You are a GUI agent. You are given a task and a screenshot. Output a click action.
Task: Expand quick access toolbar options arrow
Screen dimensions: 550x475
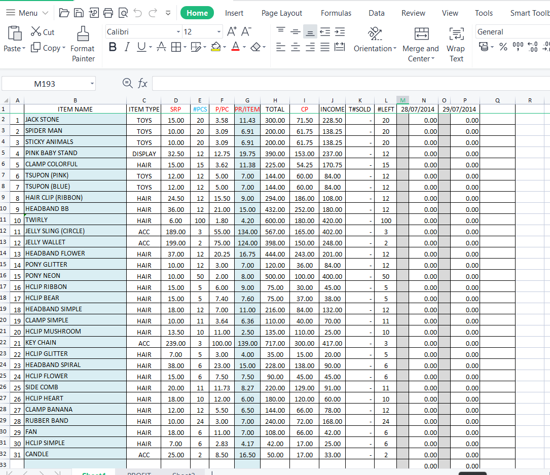pyautogui.click(x=168, y=13)
